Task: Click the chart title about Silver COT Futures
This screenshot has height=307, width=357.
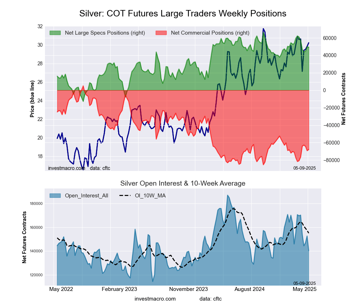Action: (x=182, y=14)
